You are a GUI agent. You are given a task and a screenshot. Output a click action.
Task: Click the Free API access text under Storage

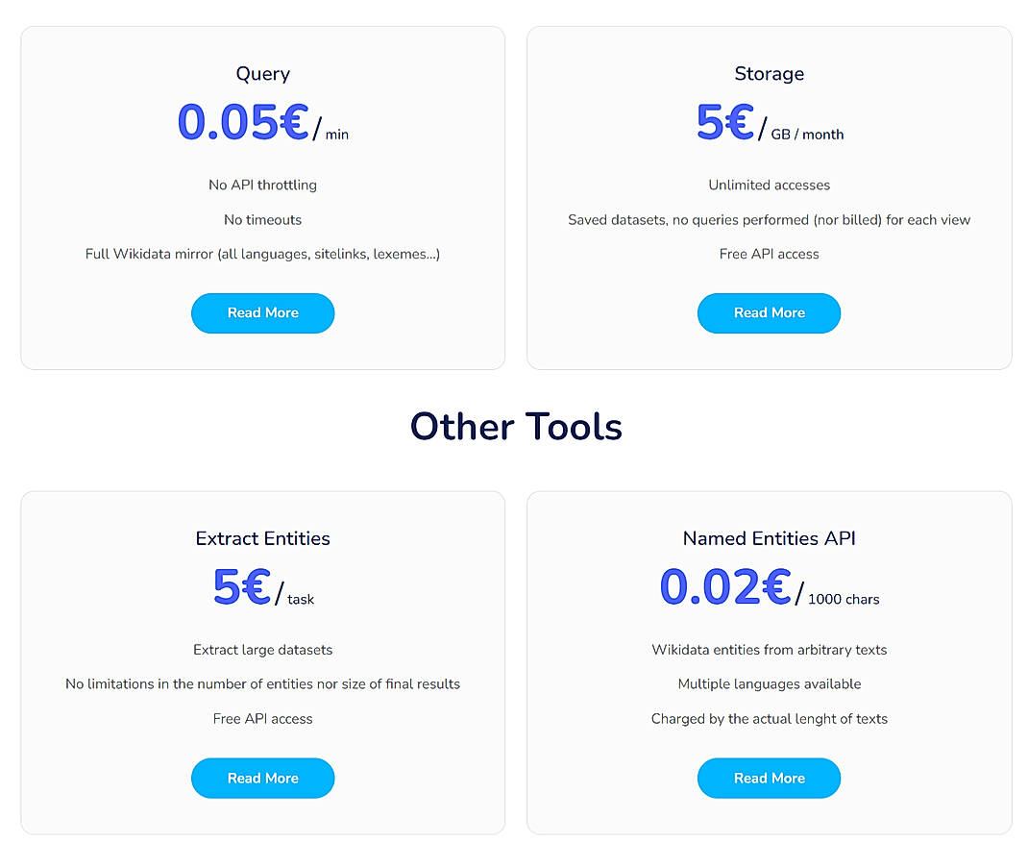coord(769,254)
